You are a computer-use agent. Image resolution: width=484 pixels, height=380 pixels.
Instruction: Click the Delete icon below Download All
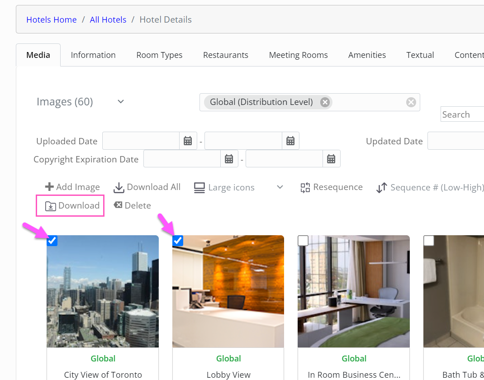coord(118,205)
